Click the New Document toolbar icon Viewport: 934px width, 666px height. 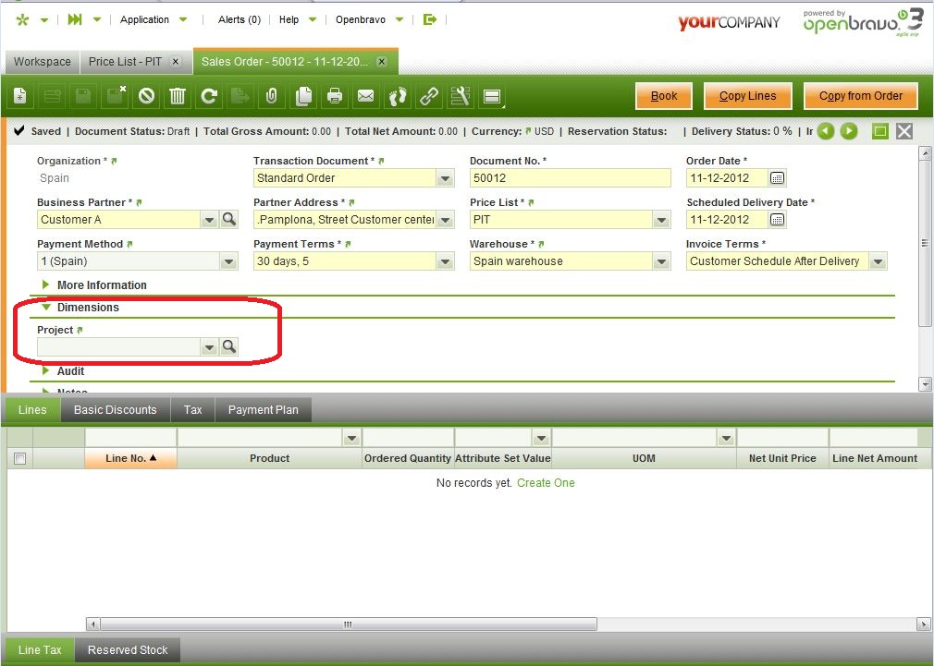pos(20,96)
